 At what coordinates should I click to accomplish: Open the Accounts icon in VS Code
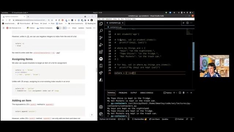pos(101,107)
